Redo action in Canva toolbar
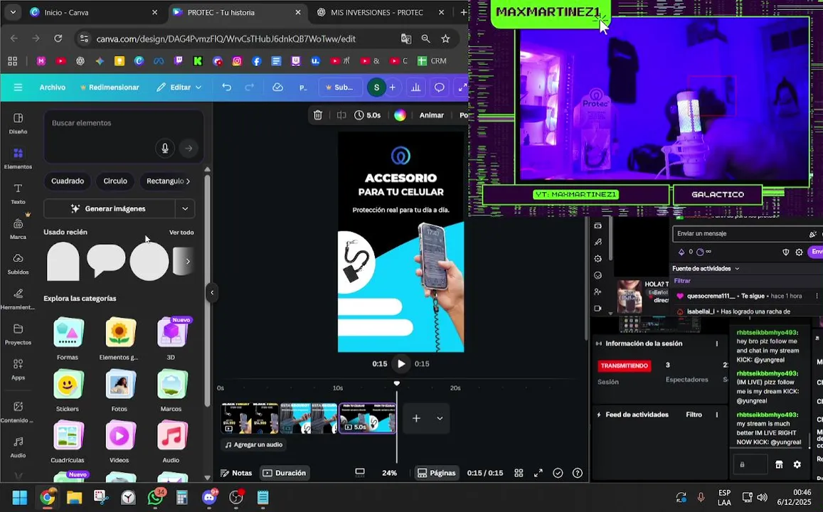 pyautogui.click(x=250, y=87)
